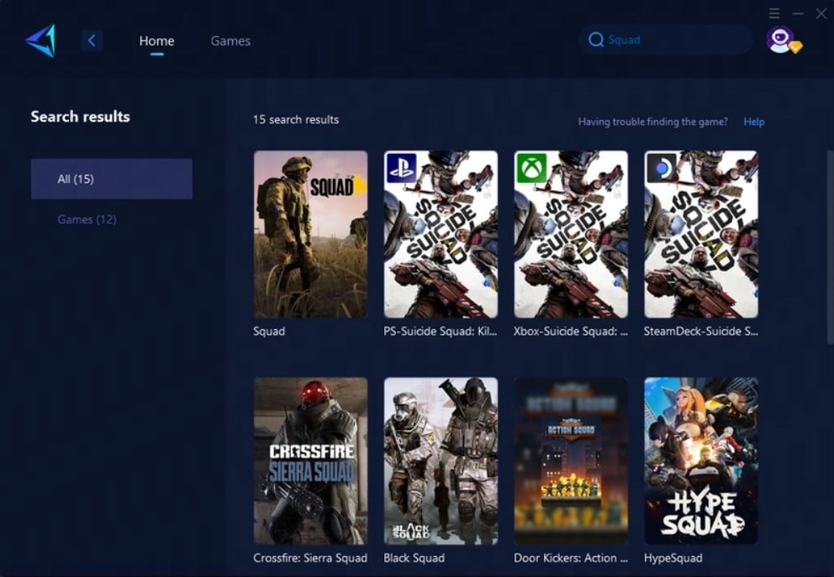Open the hamburger menu in title bar
Screen dimensions: 834x577
coord(774,13)
